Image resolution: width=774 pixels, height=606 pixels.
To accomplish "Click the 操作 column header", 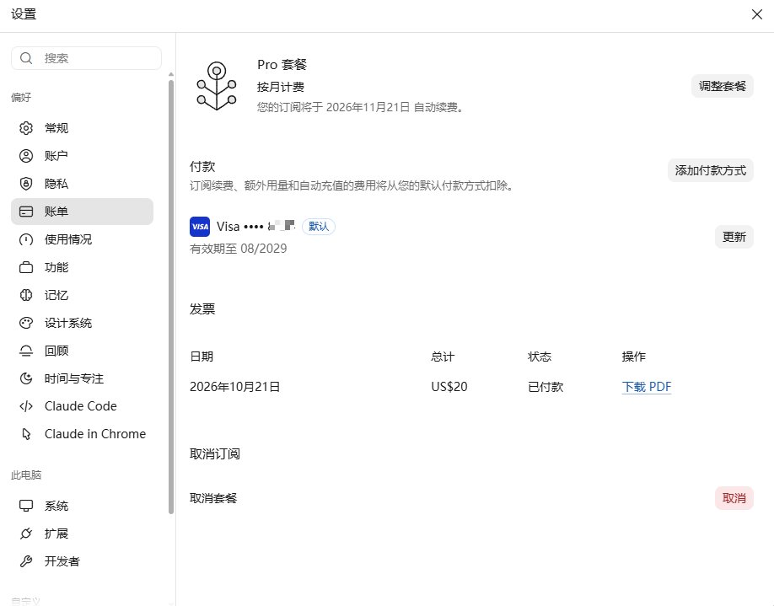I will (x=634, y=357).
